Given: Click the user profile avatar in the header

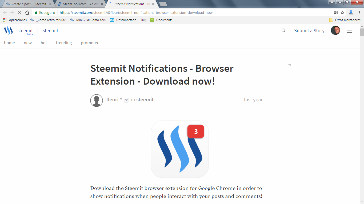Looking at the screenshot, I should [x=335, y=31].
